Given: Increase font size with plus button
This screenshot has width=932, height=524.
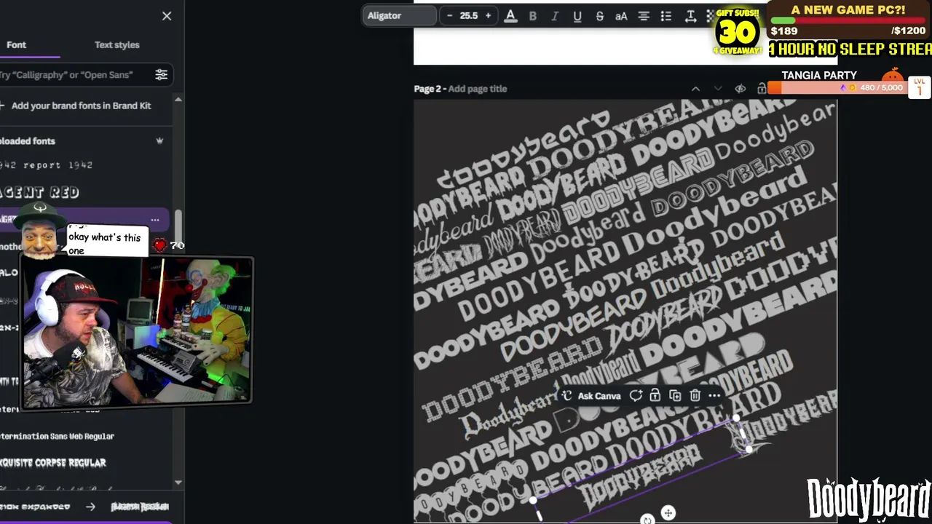Looking at the screenshot, I should (x=488, y=16).
